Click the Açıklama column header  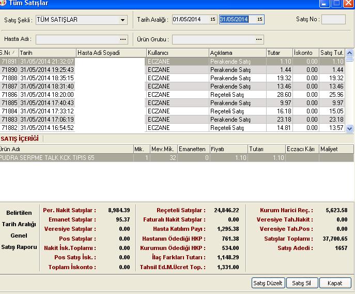(x=237, y=53)
